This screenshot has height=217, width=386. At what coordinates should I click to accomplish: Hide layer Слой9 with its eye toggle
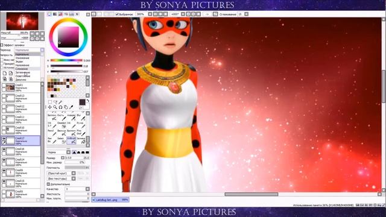(x=4, y=171)
